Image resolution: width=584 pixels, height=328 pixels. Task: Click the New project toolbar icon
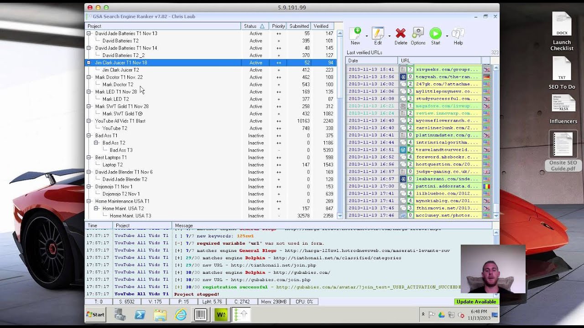coord(356,34)
